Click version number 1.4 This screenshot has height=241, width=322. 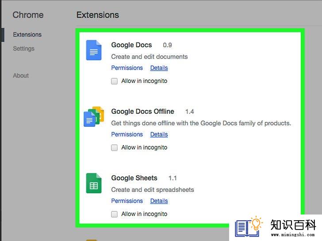190,112
